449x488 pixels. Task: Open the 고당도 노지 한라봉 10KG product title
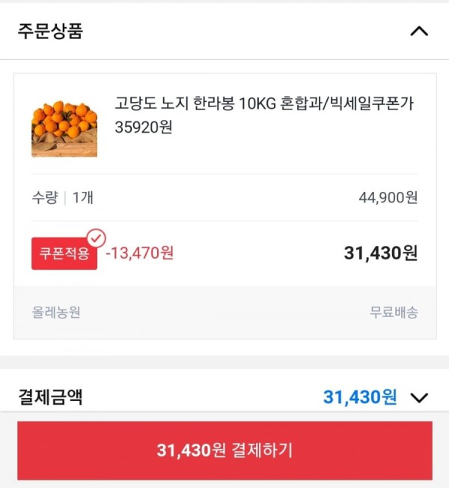point(264,115)
